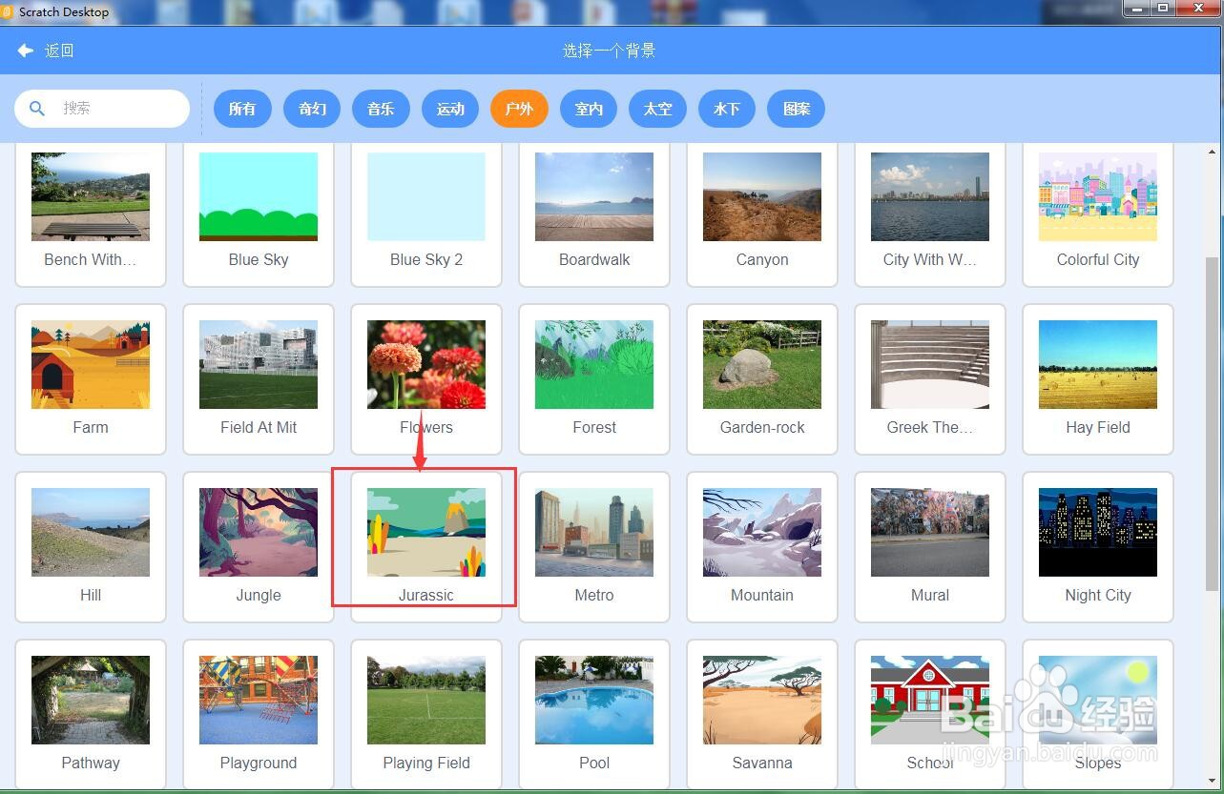Click the search magnifier icon
This screenshot has height=794, width=1224.
click(x=37, y=109)
